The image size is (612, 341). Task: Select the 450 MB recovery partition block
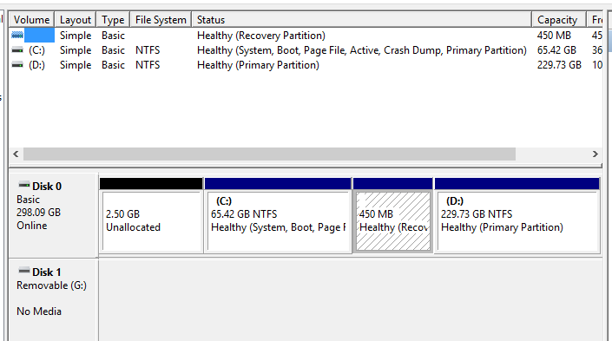pos(393,215)
